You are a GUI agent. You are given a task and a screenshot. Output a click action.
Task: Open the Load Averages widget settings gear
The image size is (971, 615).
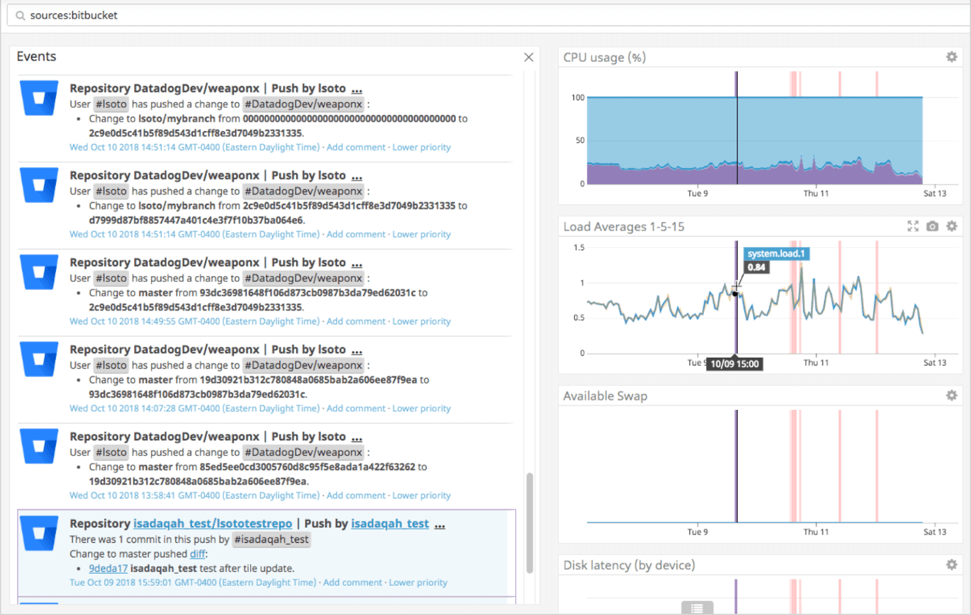(952, 226)
